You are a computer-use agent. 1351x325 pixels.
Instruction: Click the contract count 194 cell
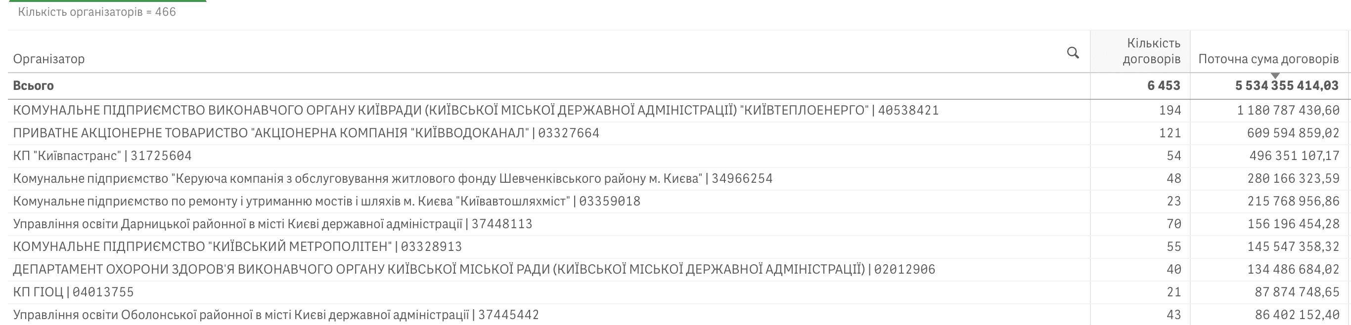coord(1170,110)
